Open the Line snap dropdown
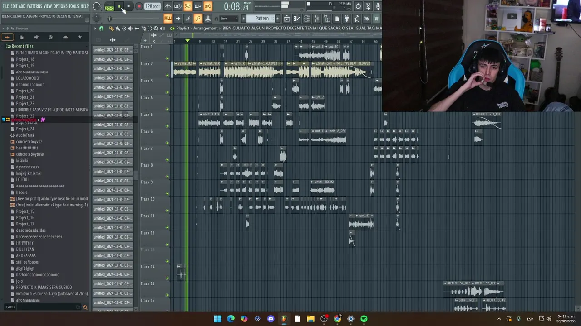The width and height of the screenshot is (581, 326). coord(229,19)
